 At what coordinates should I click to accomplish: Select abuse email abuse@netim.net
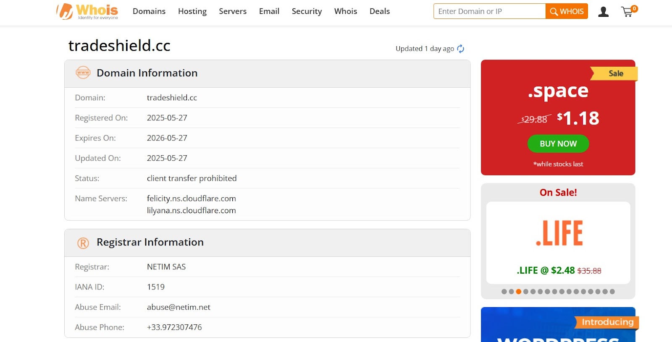[178, 307]
